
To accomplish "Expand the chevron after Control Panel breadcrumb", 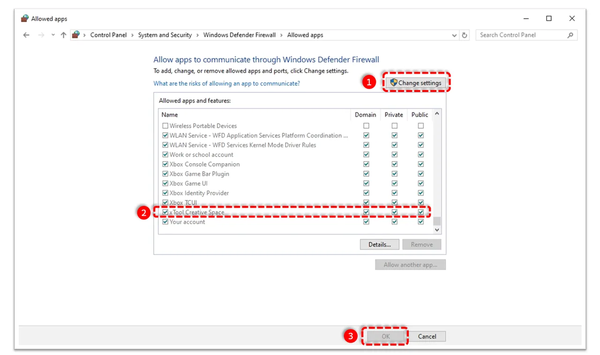I will pyautogui.click(x=133, y=35).
